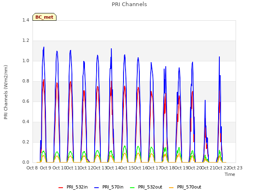
Task: Click the blue PRI_570in legend swatch
Action: click(97, 188)
